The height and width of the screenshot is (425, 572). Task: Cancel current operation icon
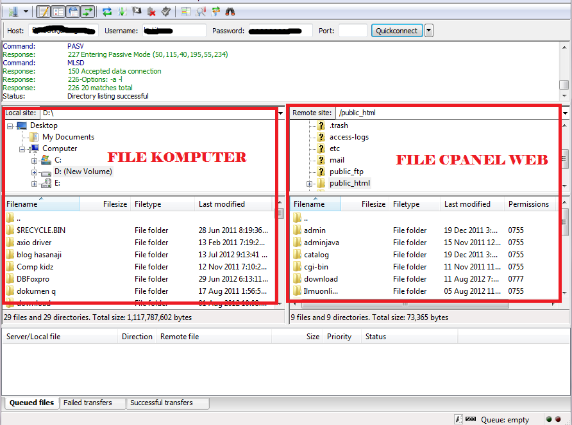[137, 12]
